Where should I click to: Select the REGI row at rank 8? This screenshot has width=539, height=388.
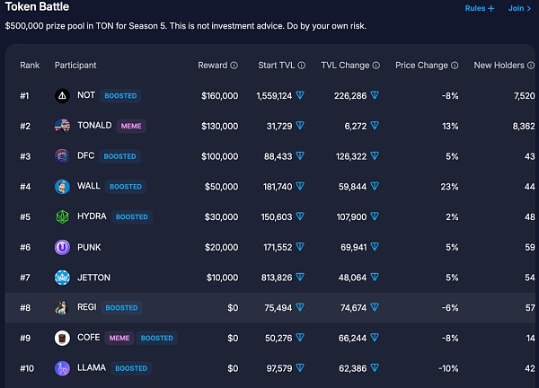269,308
